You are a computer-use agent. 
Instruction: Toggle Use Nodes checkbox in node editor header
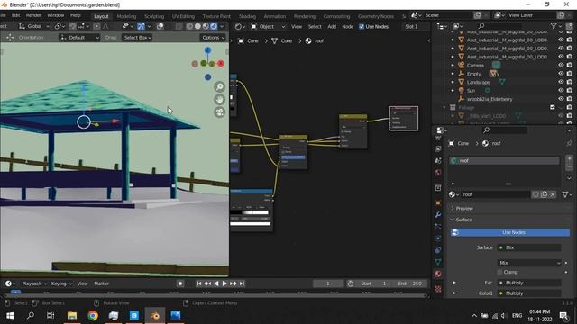(x=362, y=26)
